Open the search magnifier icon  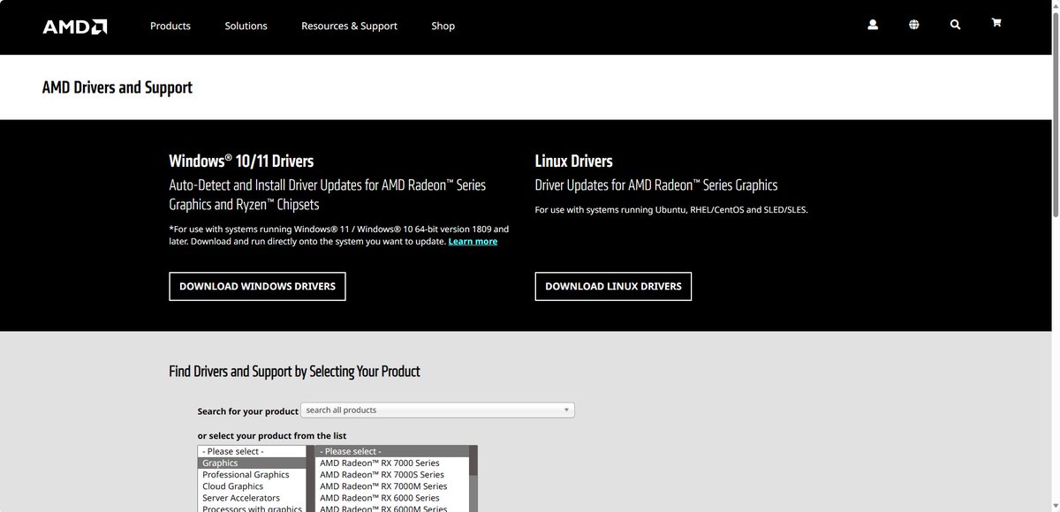[x=955, y=25]
